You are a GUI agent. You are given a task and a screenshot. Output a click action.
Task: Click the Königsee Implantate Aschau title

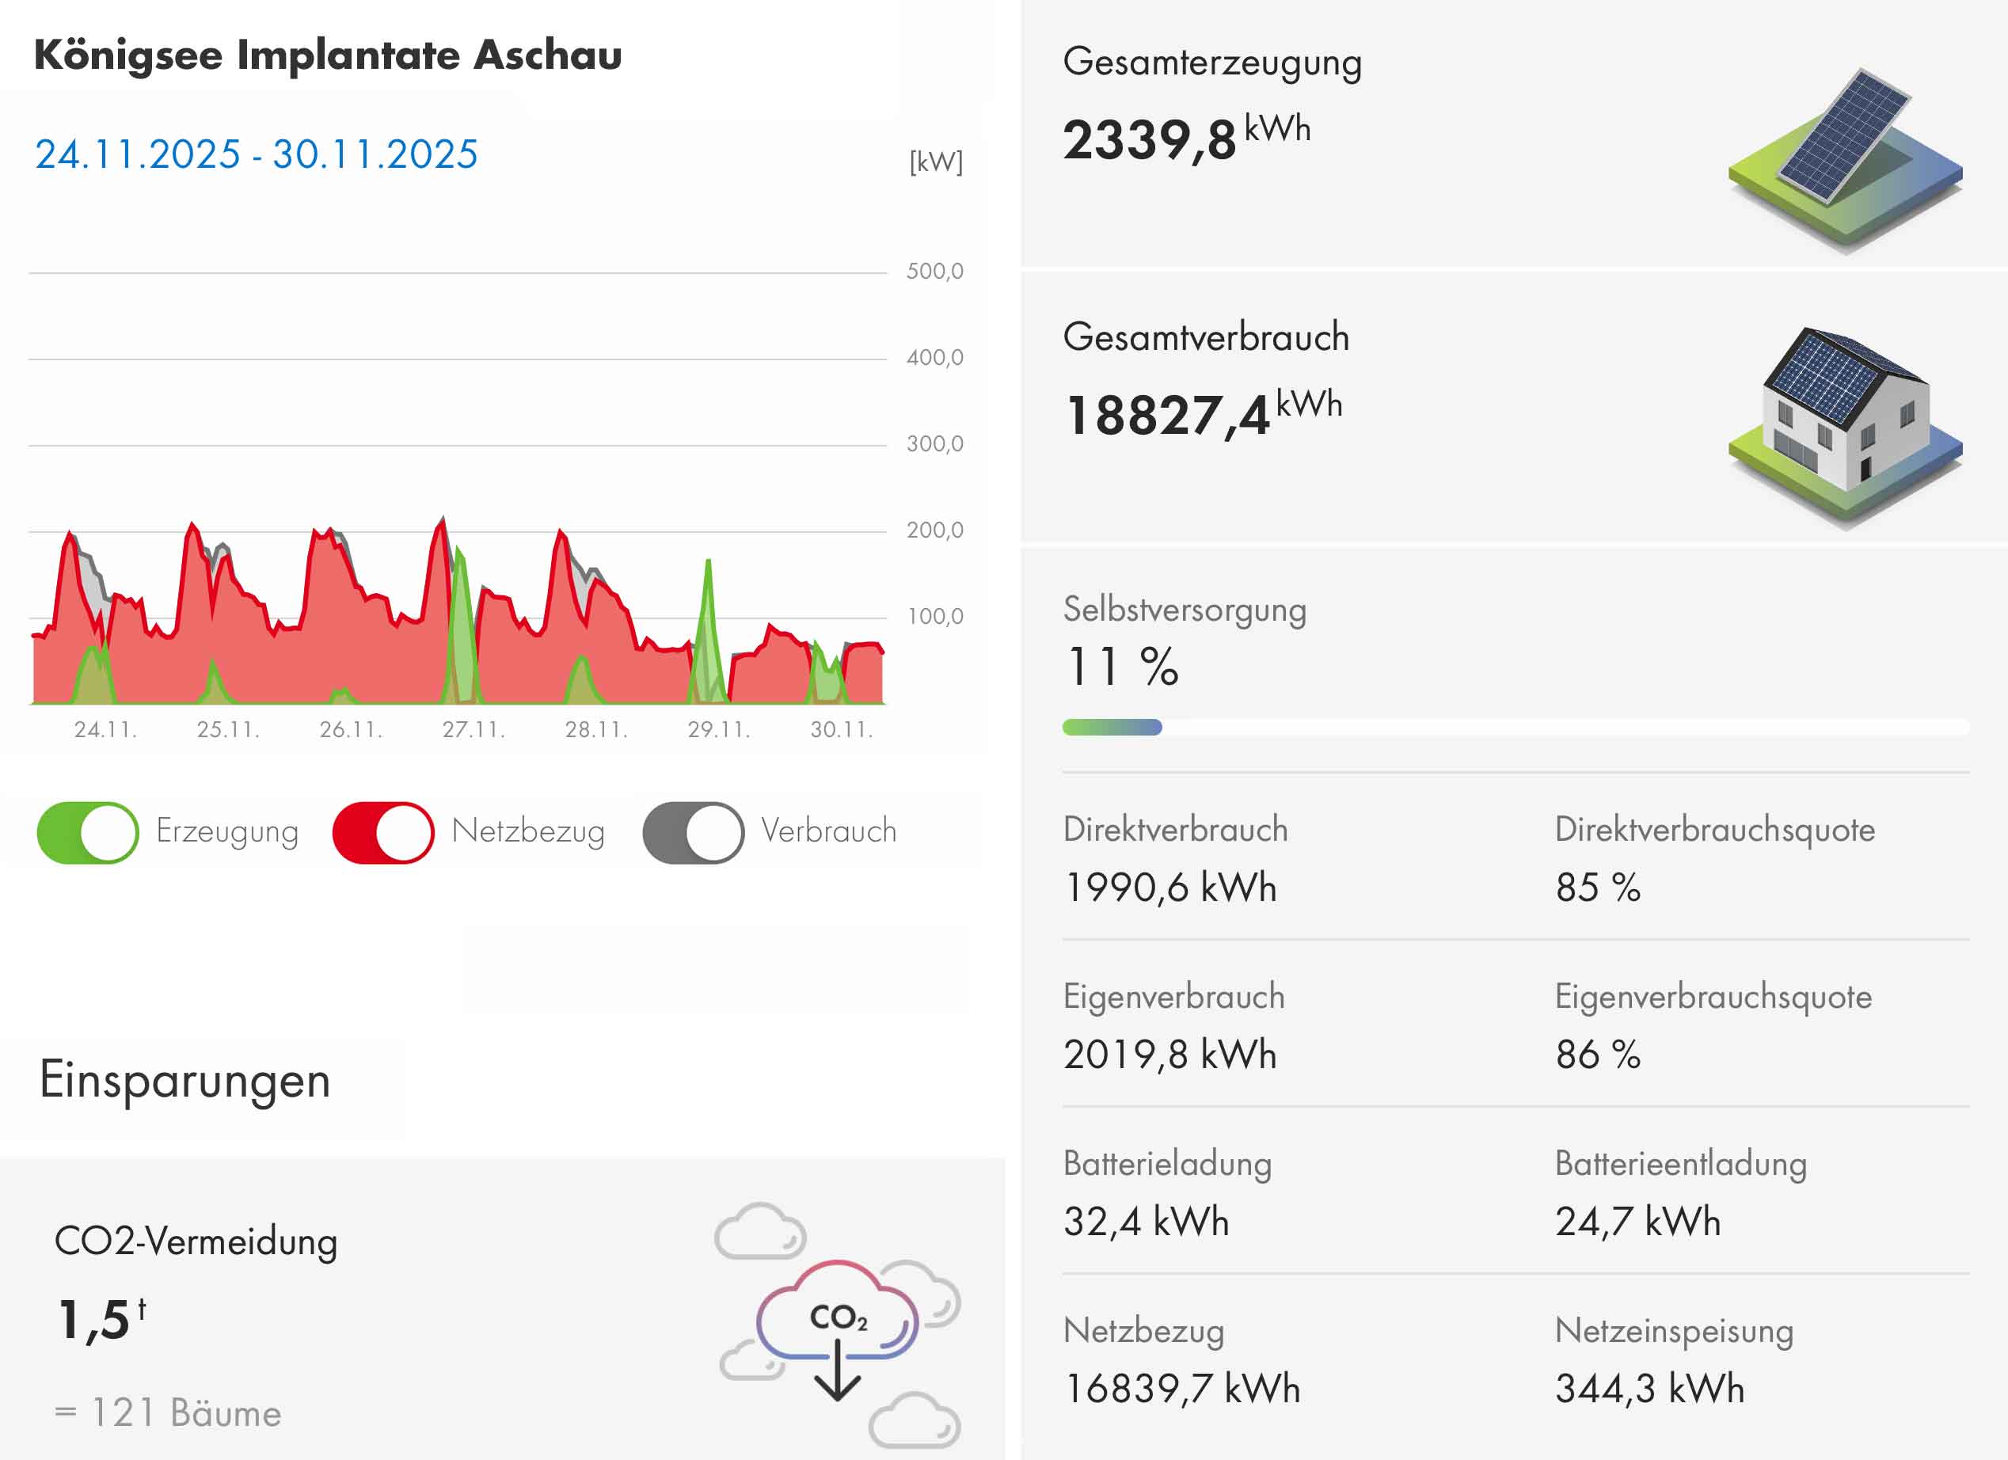[x=328, y=55]
